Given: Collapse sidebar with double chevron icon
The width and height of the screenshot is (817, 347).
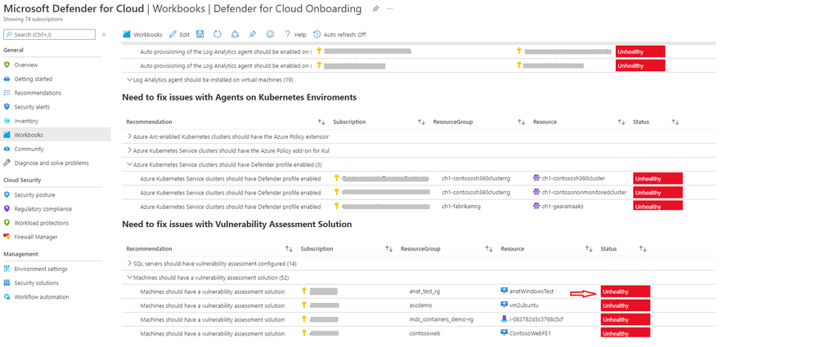Looking at the screenshot, I should (104, 34).
